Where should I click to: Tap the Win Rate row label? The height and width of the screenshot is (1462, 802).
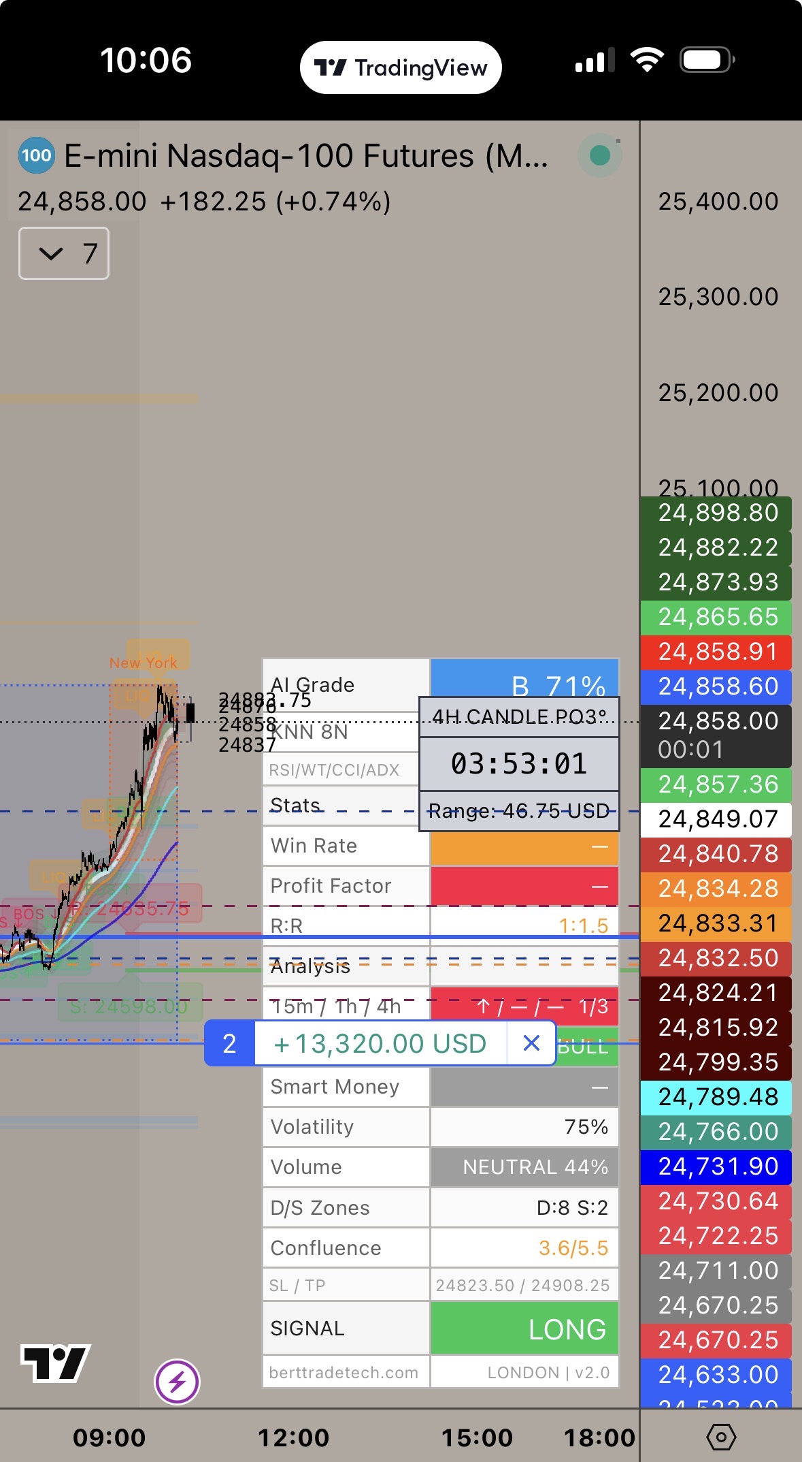click(x=314, y=846)
